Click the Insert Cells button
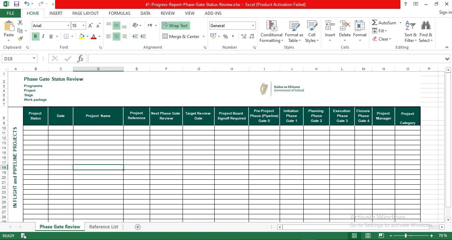452x240 pixels. coord(329,28)
